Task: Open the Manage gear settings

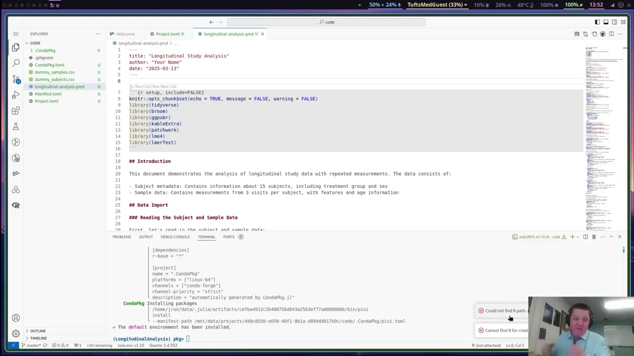Action: tap(16, 334)
